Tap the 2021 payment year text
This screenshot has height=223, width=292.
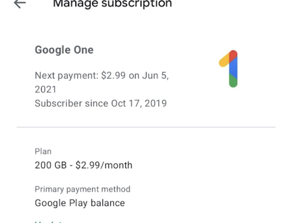(x=45, y=90)
